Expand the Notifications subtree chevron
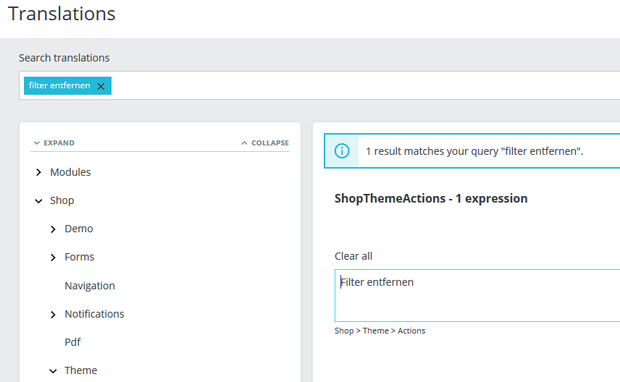 click(x=53, y=315)
